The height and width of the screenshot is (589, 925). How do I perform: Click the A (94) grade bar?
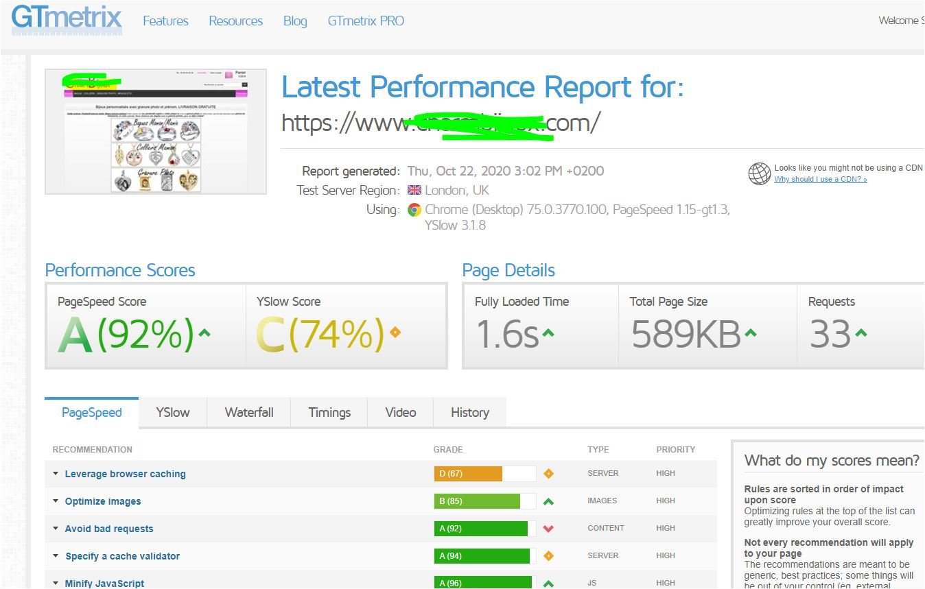pos(485,556)
